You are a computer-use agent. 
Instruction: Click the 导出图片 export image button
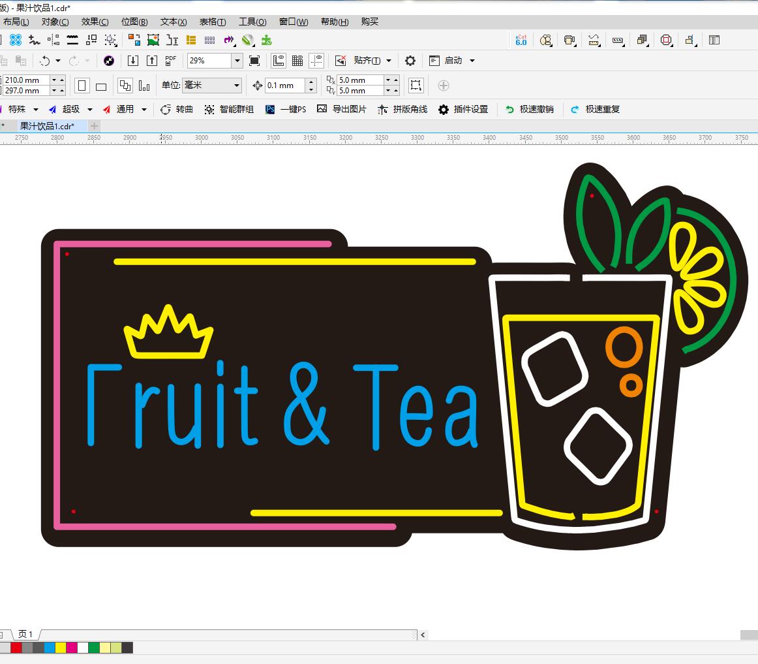(342, 110)
